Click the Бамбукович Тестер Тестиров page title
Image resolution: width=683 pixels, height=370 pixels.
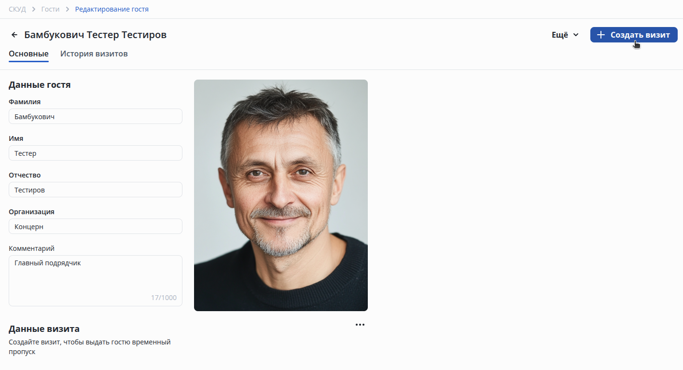tap(96, 35)
